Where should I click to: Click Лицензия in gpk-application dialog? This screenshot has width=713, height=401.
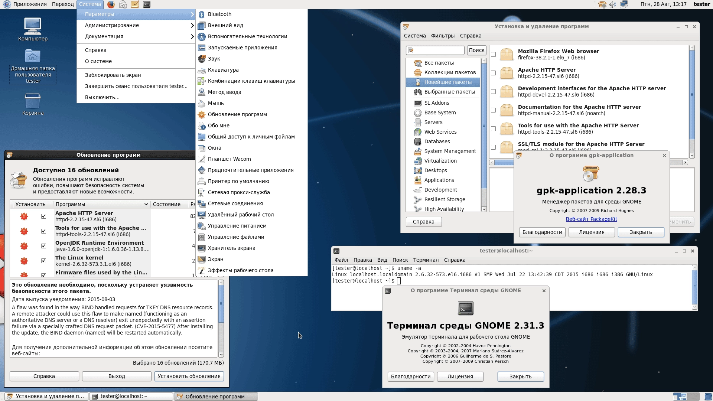tap(592, 232)
